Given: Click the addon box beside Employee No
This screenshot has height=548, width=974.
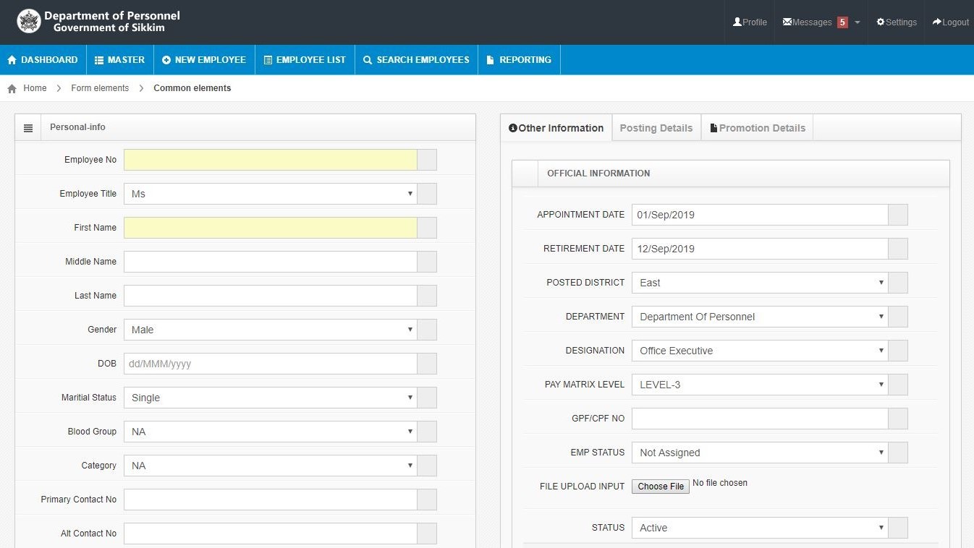Looking at the screenshot, I should pyautogui.click(x=427, y=160).
